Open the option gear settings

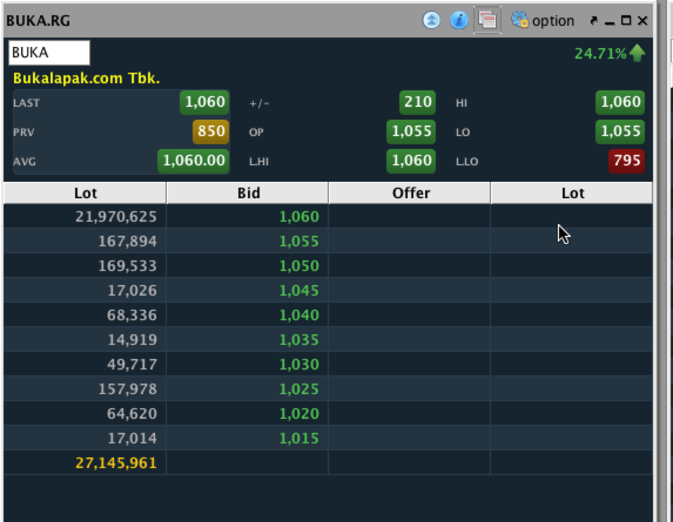(543, 20)
